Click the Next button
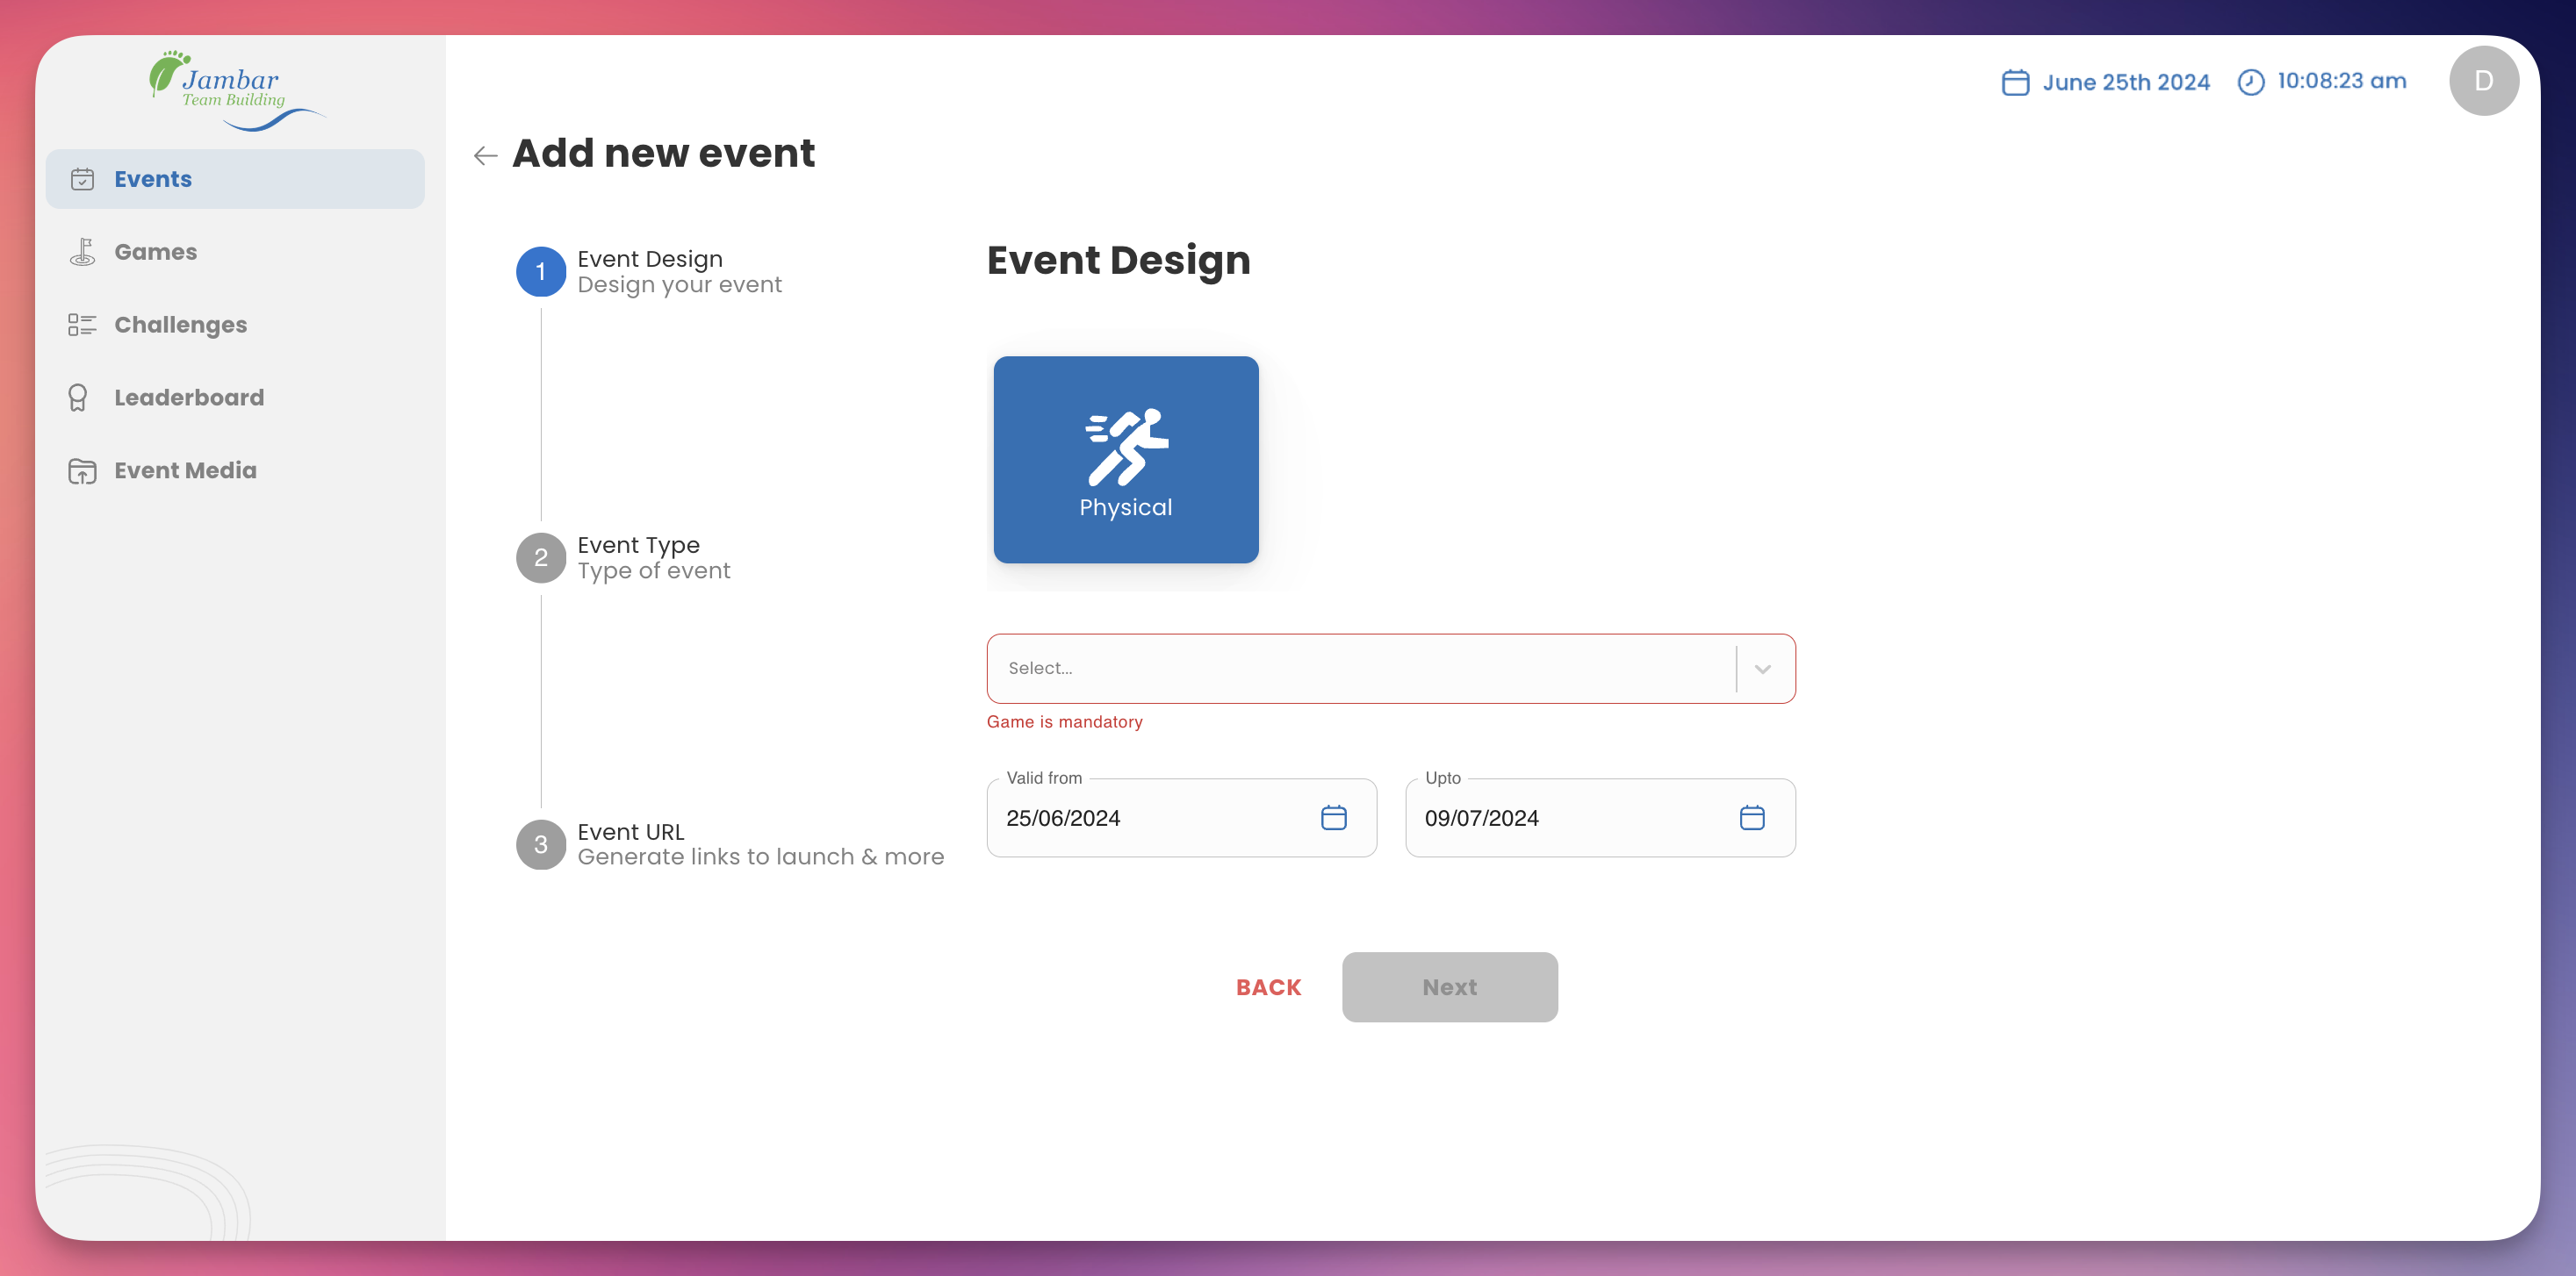The width and height of the screenshot is (2576, 1276). click(1449, 987)
